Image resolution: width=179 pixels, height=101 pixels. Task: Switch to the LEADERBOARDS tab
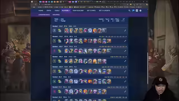click(x=44, y=15)
